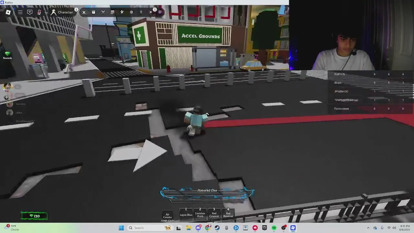
Task: Open Discord from the taskbar
Action: click(198, 228)
